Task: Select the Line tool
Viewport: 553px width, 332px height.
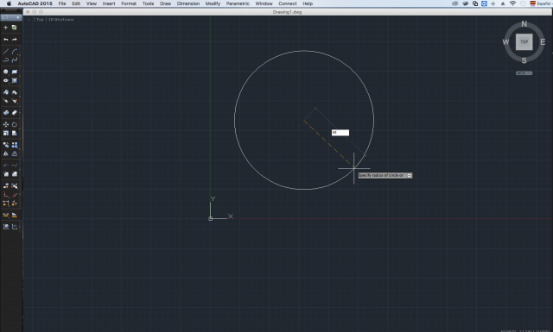Action: [6, 52]
